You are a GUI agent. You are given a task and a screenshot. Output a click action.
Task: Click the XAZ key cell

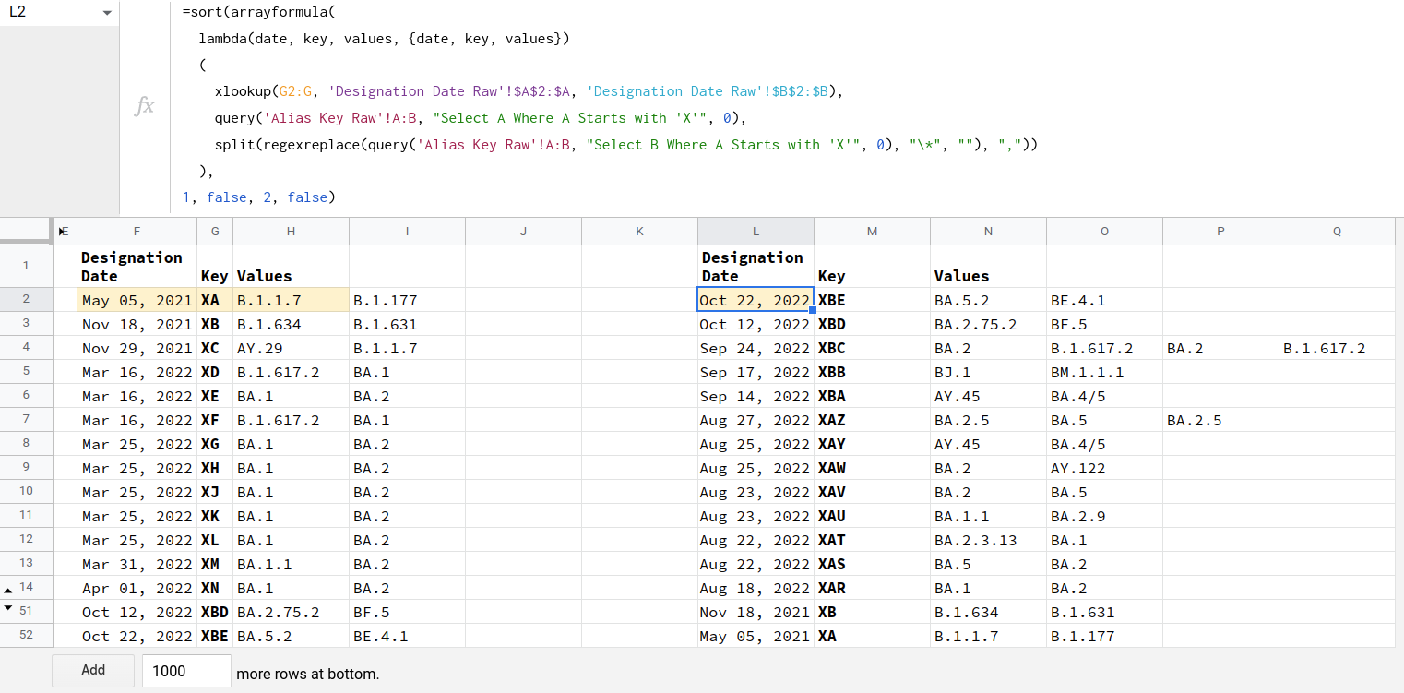(872, 420)
